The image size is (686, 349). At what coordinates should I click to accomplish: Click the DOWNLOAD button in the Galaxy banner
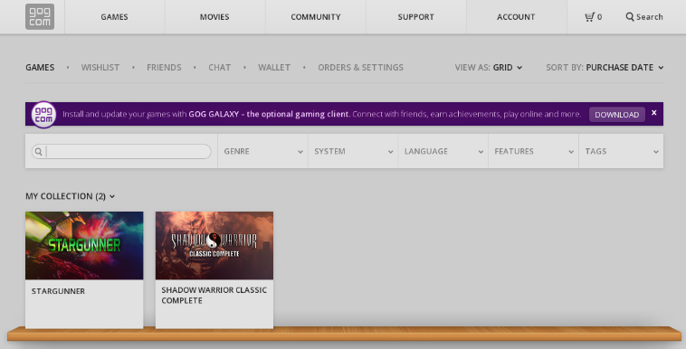617,115
